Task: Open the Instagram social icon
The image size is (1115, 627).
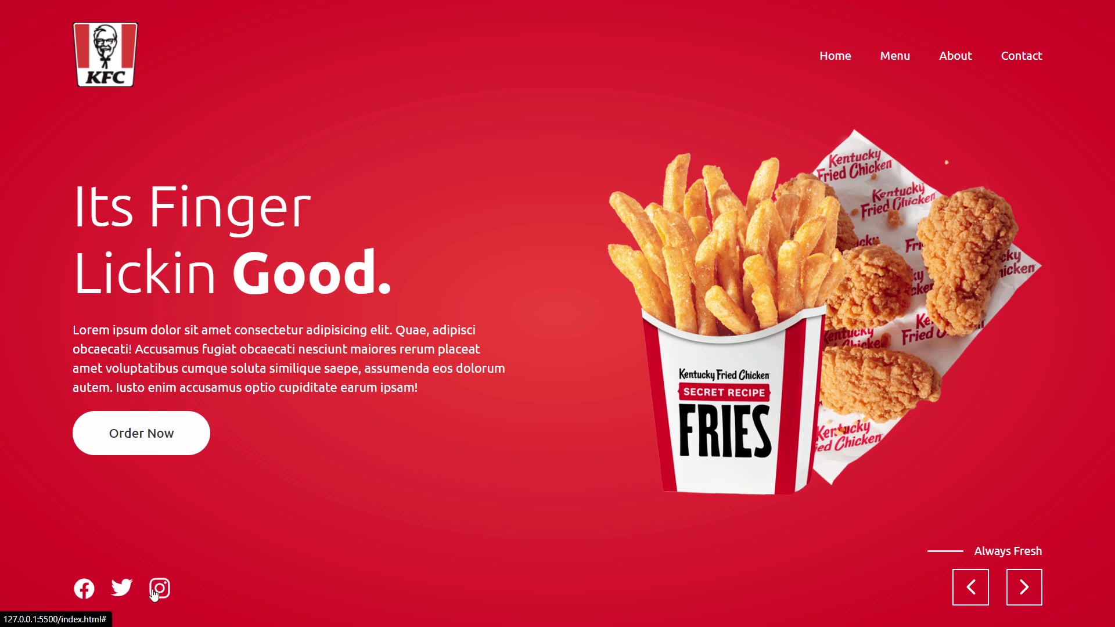Action: tap(159, 587)
